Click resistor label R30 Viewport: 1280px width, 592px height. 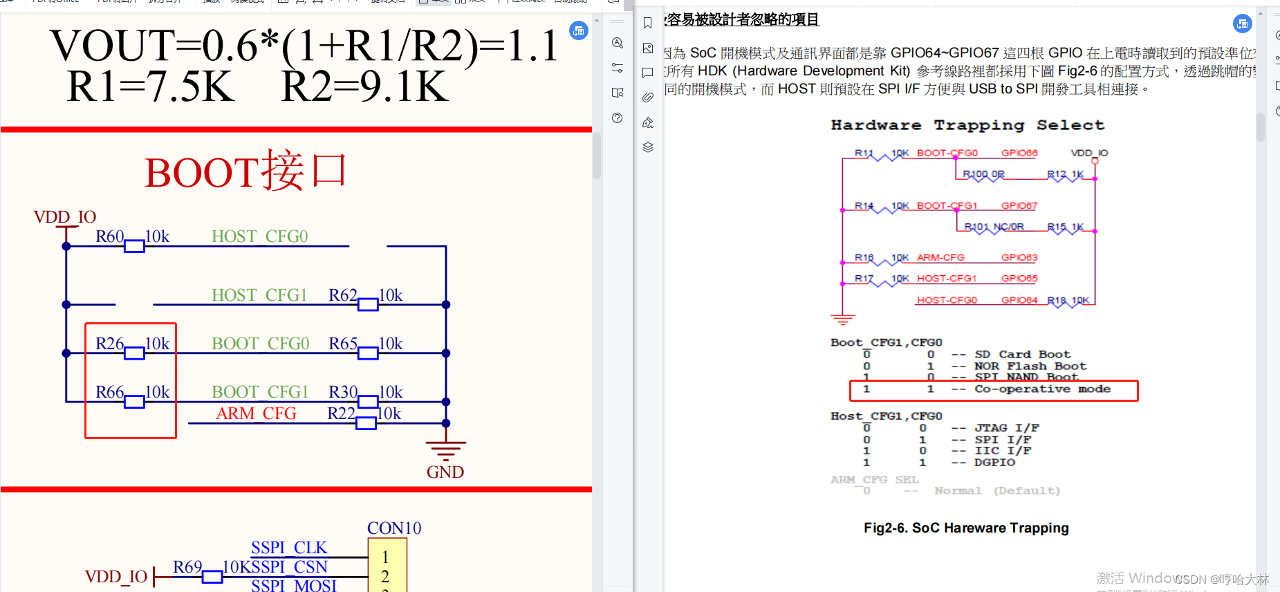pyautogui.click(x=343, y=392)
